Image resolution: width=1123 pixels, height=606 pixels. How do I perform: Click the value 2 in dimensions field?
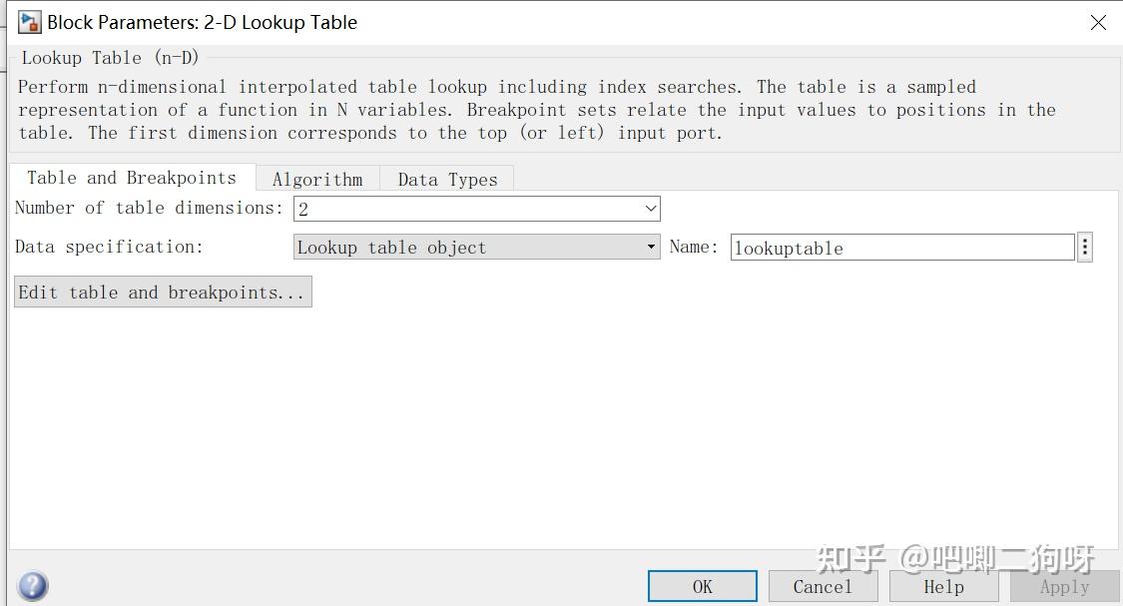[x=302, y=208]
